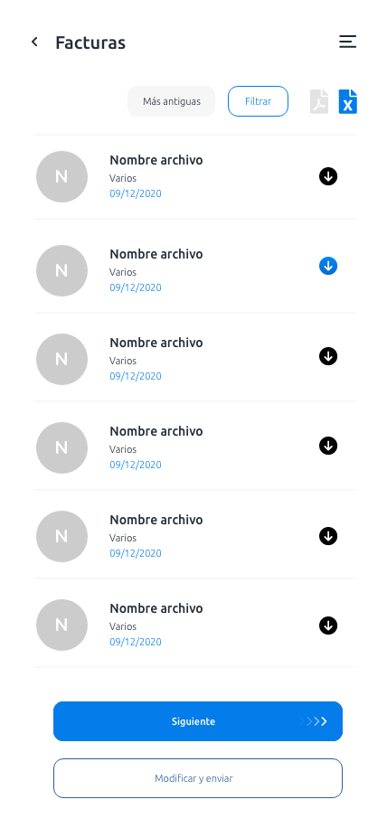Viewport: 387px width, 837px height.
Task: Click the Siguiente button
Action: point(198,721)
